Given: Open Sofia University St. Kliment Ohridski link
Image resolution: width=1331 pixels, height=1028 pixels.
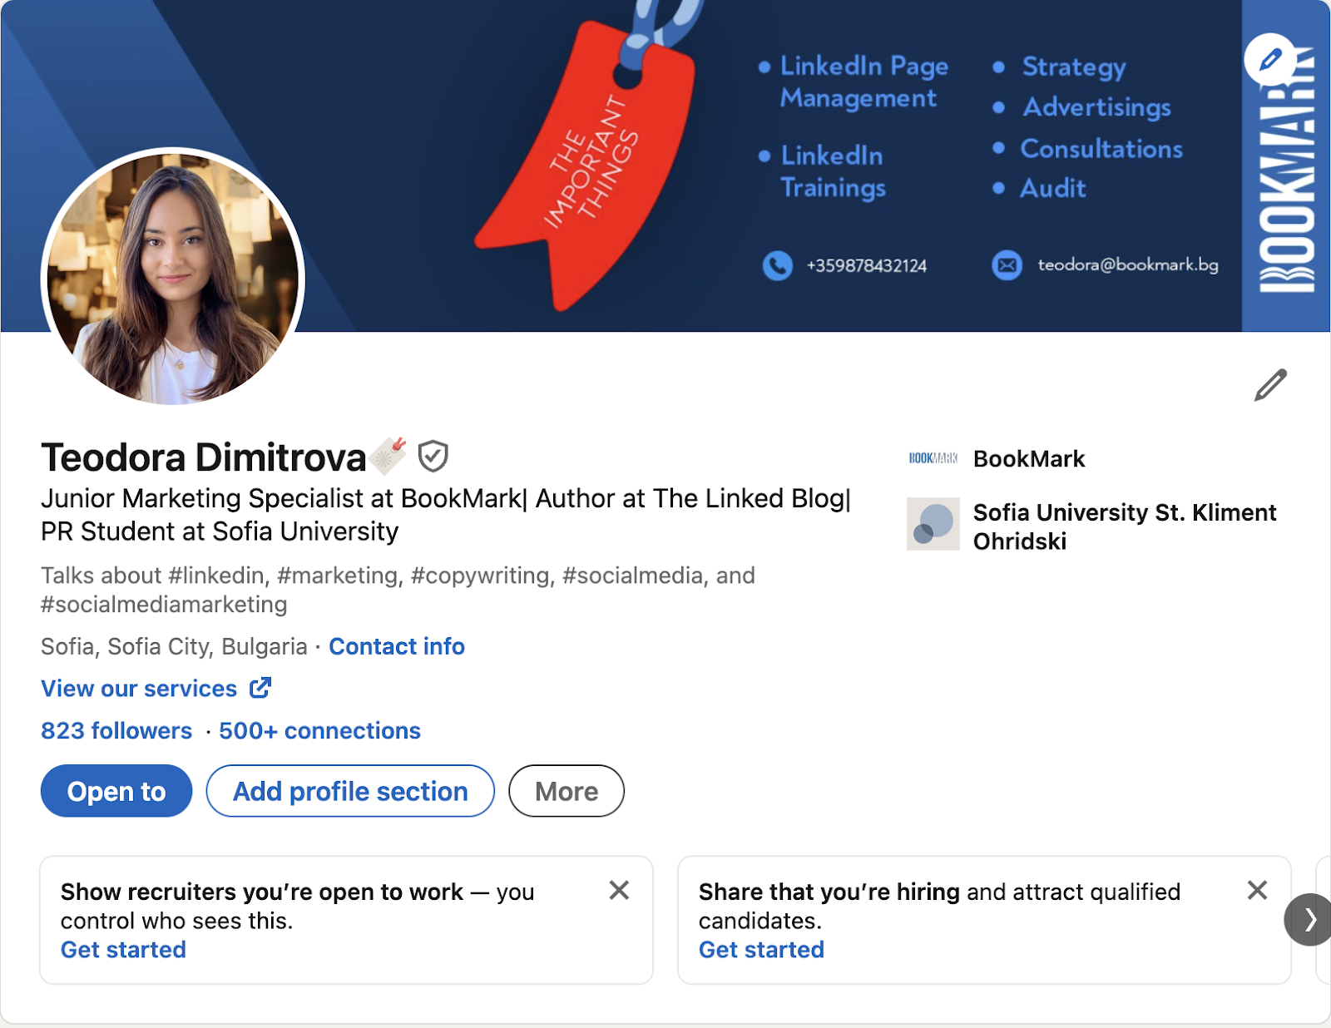Looking at the screenshot, I should (x=1125, y=526).
